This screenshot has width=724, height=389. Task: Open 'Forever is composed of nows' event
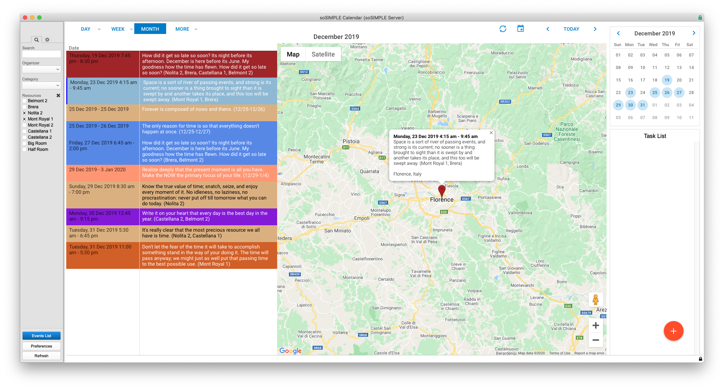(172, 113)
